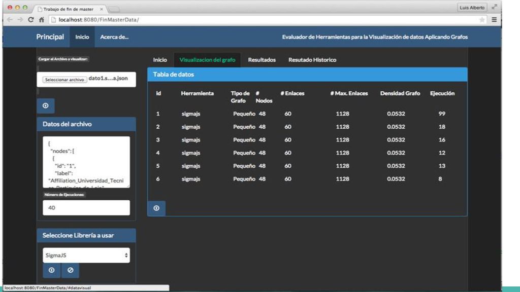Image resolution: width=520 pixels, height=292 pixels.
Task: Click the Ejecución value 8 in row 6
Action: (440, 179)
